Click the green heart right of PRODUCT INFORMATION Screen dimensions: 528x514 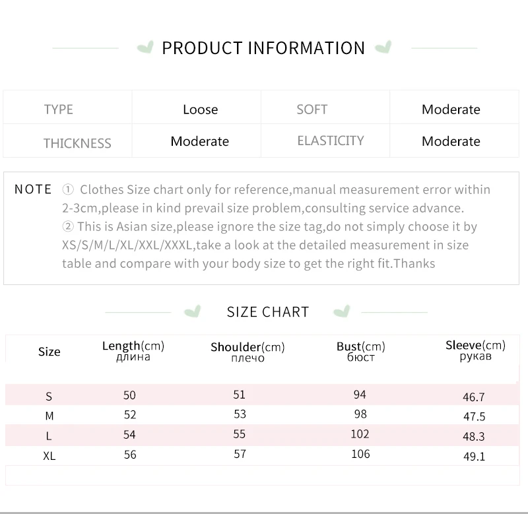click(x=383, y=47)
